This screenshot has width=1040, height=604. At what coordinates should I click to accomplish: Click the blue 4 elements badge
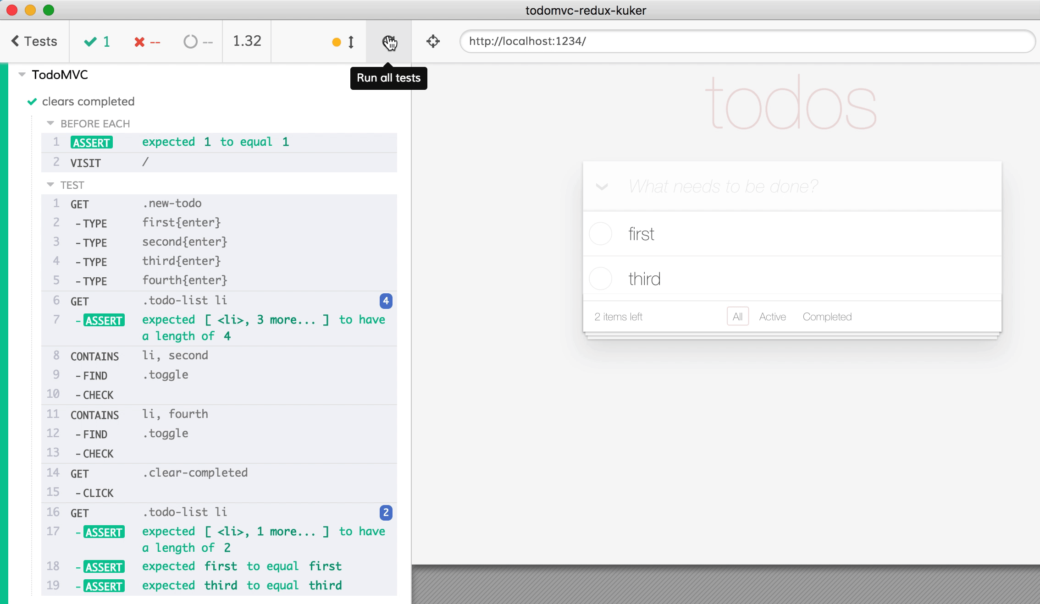386,301
